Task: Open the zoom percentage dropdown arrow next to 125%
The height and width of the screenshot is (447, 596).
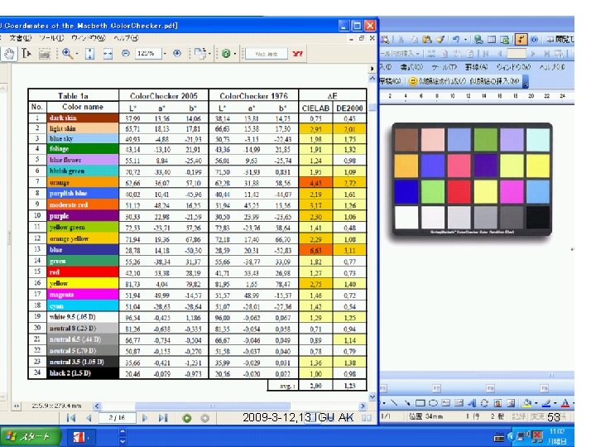Action: point(165,54)
